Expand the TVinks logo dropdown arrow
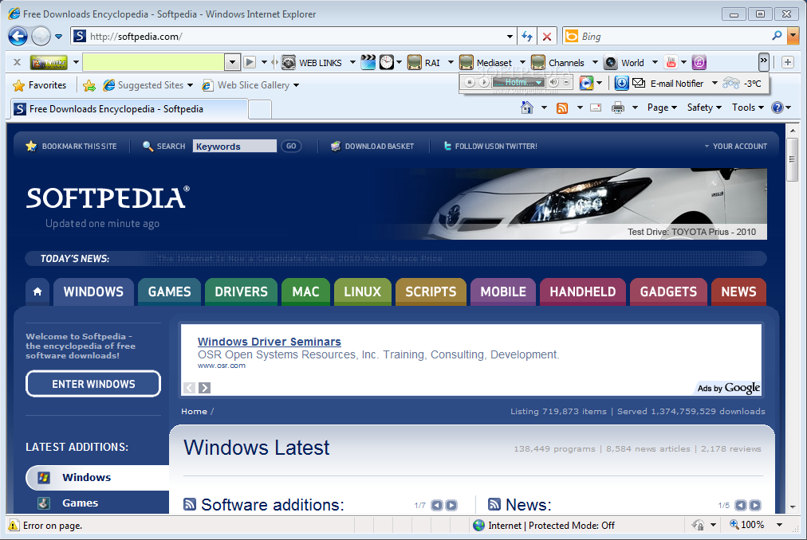This screenshot has width=807, height=540. pyautogui.click(x=76, y=63)
